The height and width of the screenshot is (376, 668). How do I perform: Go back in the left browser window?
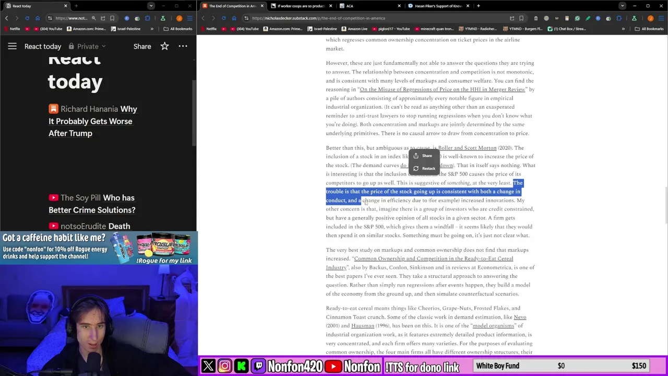[x=6, y=18]
